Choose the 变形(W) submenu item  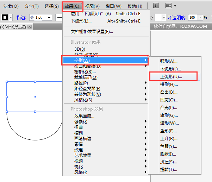106,60
